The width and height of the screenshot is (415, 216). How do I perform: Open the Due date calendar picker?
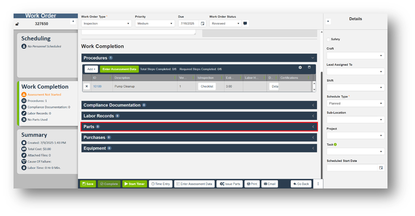(202, 24)
